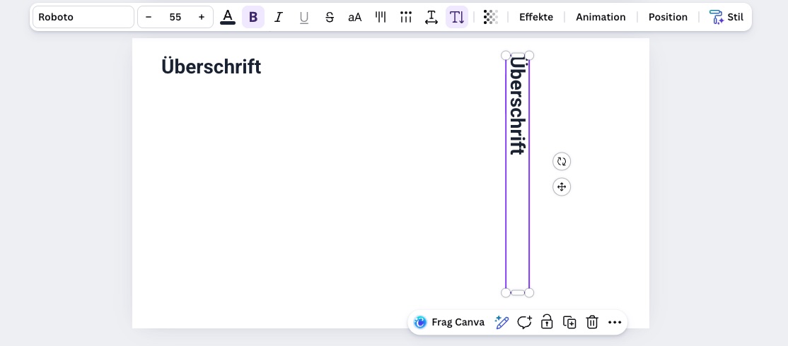
Task: Toggle strikethrough formatting
Action: tap(330, 17)
